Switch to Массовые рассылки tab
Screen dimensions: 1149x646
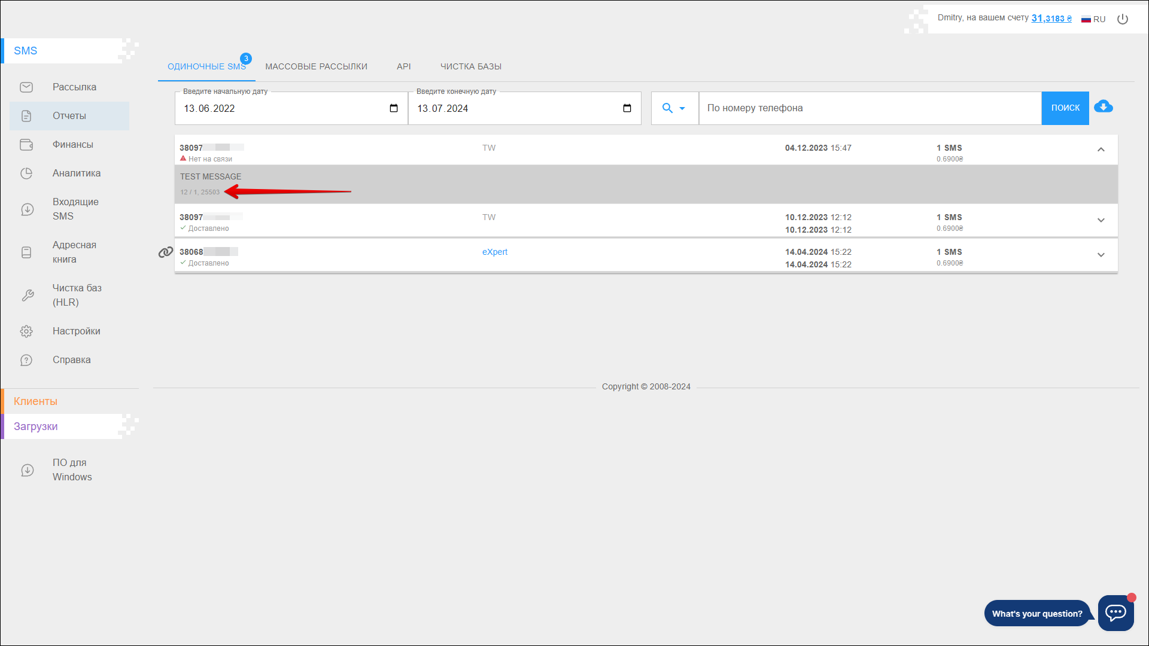tap(316, 66)
